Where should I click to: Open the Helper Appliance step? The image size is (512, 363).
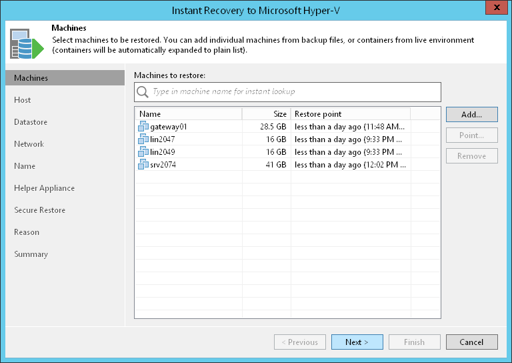[x=44, y=188]
